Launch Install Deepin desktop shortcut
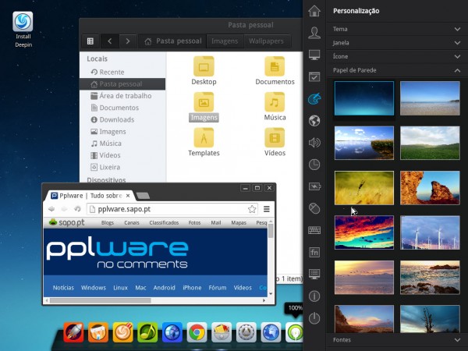Image resolution: width=468 pixels, height=351 pixels. 23,30
